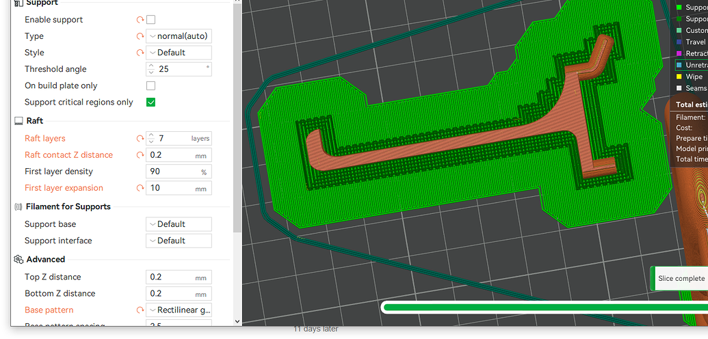Increase Raft layers with up arrow
This screenshot has height=339, width=708.
151,135
